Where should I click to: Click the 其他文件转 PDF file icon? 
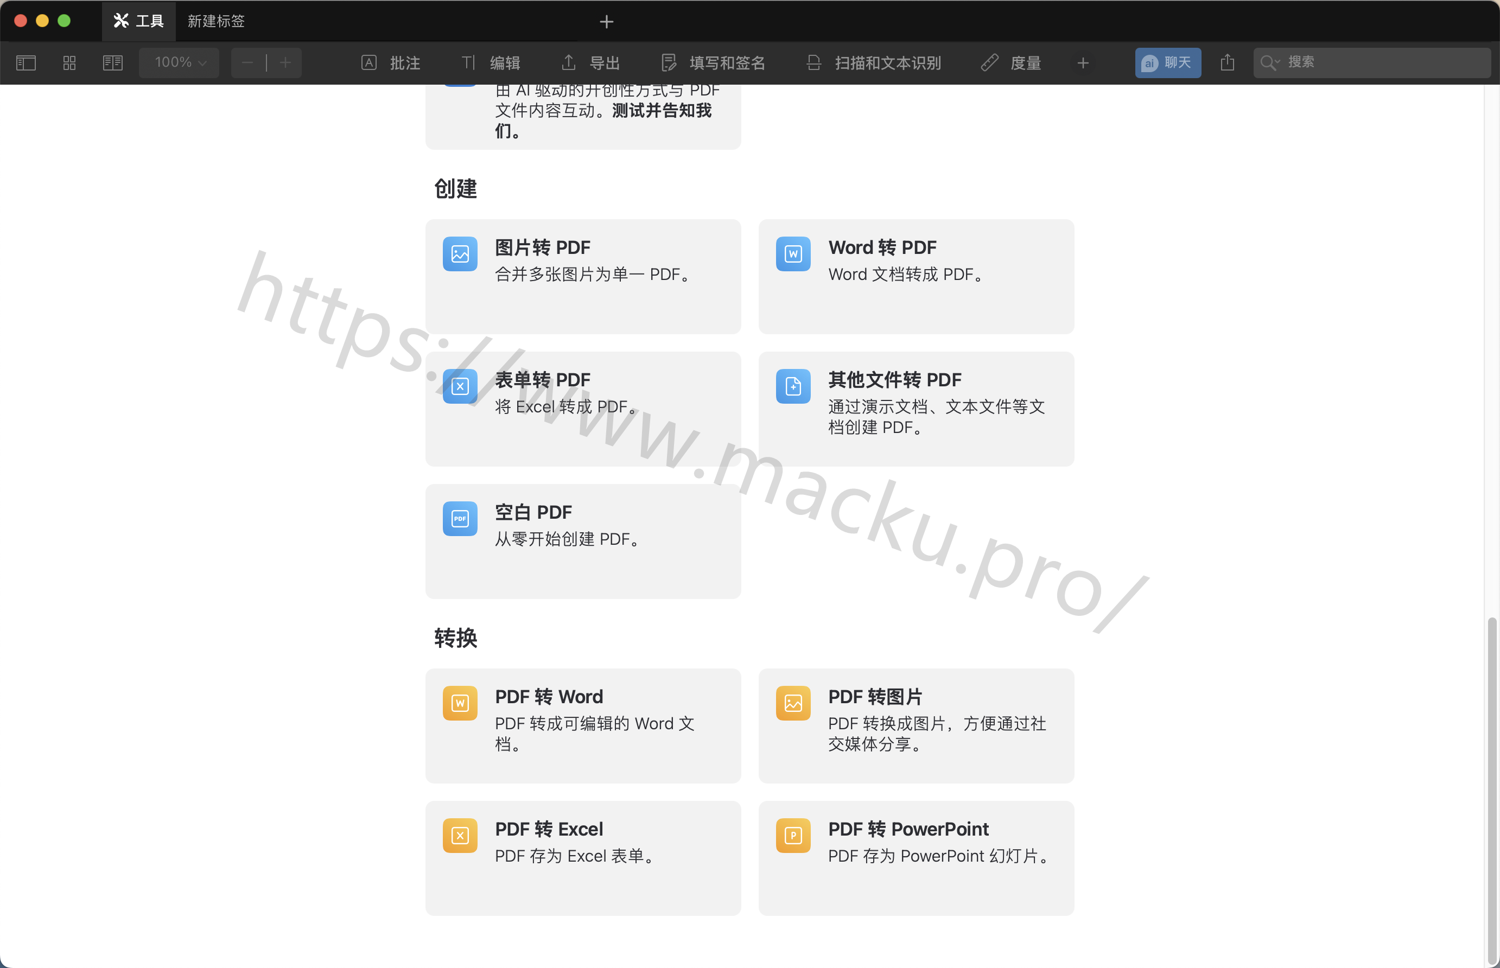pos(793,386)
